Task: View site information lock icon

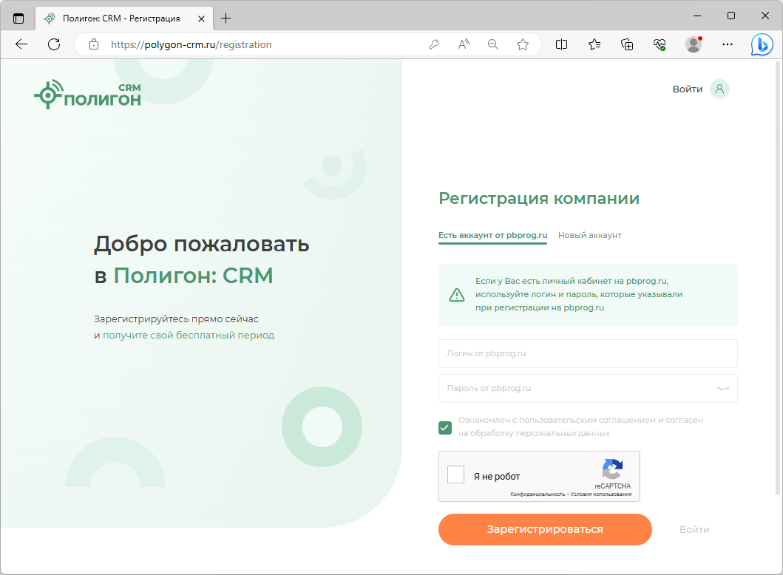Action: coord(93,44)
